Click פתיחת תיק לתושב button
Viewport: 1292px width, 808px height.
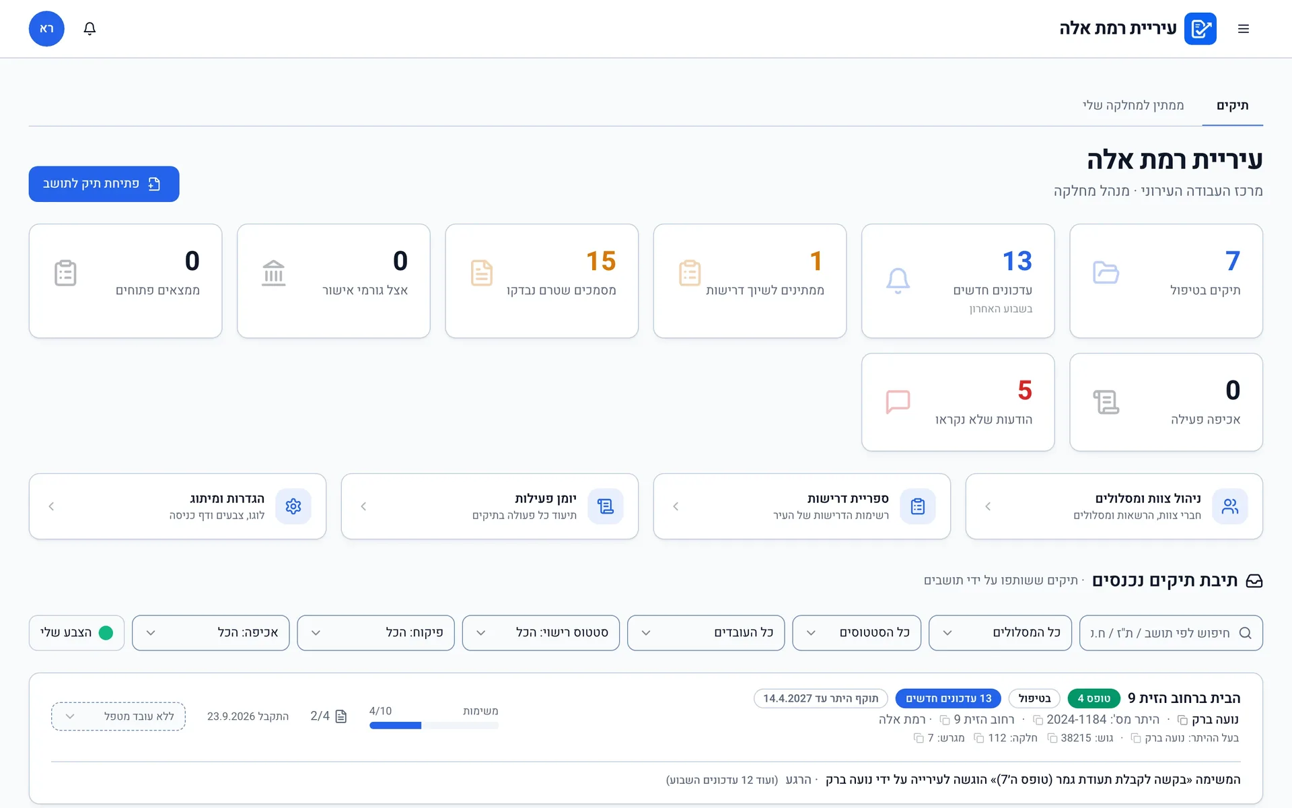point(104,184)
